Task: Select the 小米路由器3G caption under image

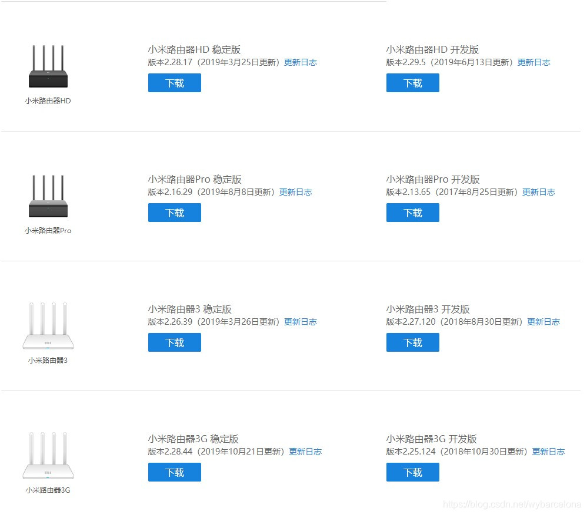Action: point(48,490)
